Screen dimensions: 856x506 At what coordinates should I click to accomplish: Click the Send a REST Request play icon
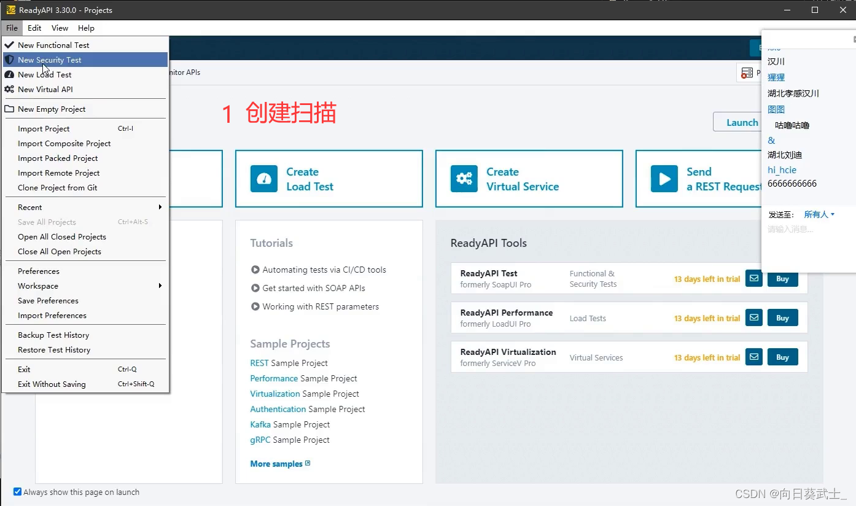point(664,179)
